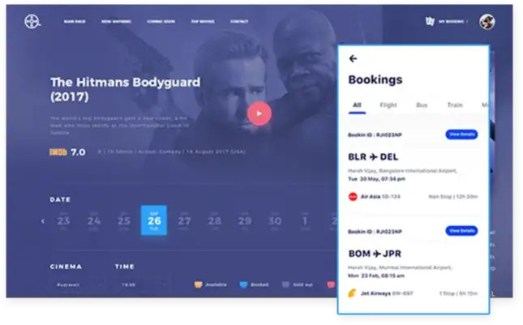523x325 pixels.
Task: Switch to the Flight tab in Bookings
Action: pos(388,105)
